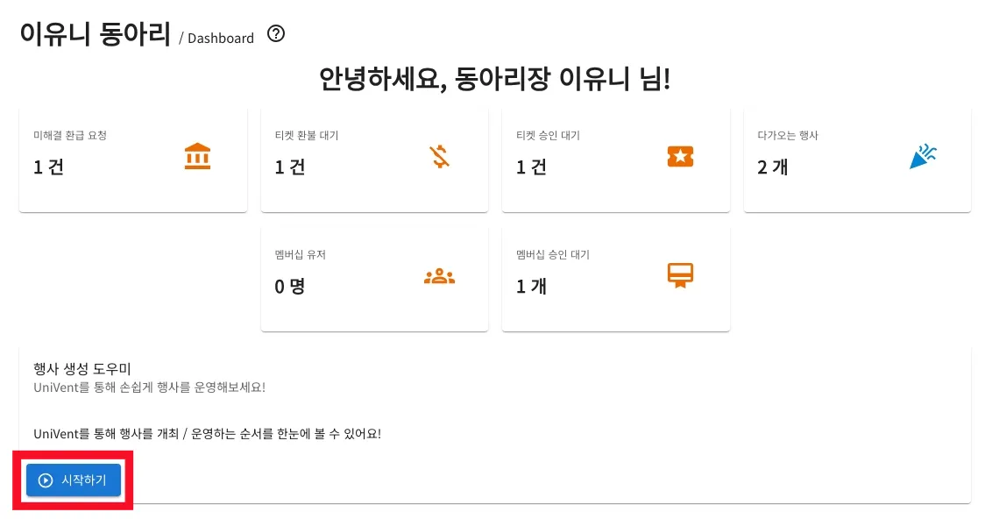The width and height of the screenshot is (992, 519).
Task: Open the 다가오는 행사 card
Action: pos(857,160)
